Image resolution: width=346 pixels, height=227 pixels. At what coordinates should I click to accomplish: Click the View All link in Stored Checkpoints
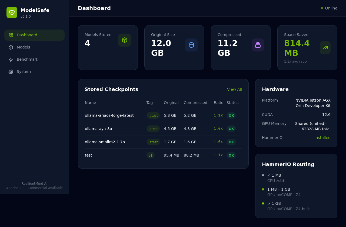click(x=234, y=89)
